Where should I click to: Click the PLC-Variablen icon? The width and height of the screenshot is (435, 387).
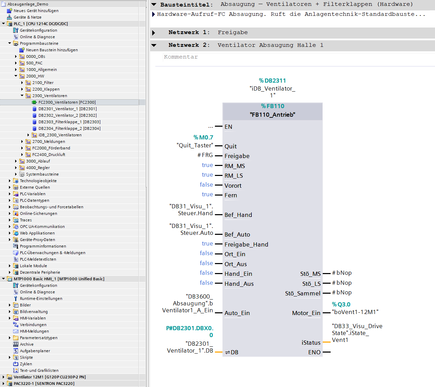tap(15, 194)
